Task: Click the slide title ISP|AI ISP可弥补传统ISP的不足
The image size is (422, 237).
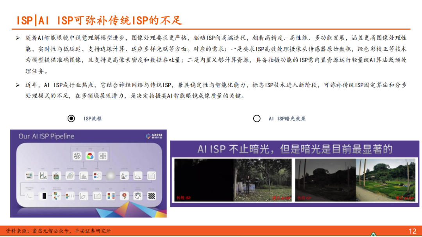Action: (x=100, y=20)
